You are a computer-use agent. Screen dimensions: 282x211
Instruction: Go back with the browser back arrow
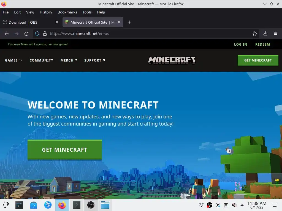click(x=7, y=34)
